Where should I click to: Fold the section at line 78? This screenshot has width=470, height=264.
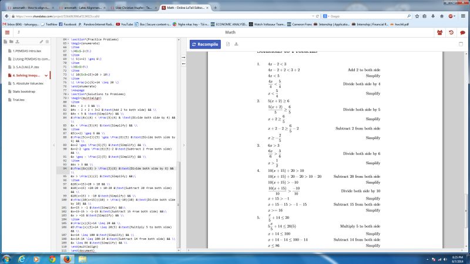coord(68,94)
